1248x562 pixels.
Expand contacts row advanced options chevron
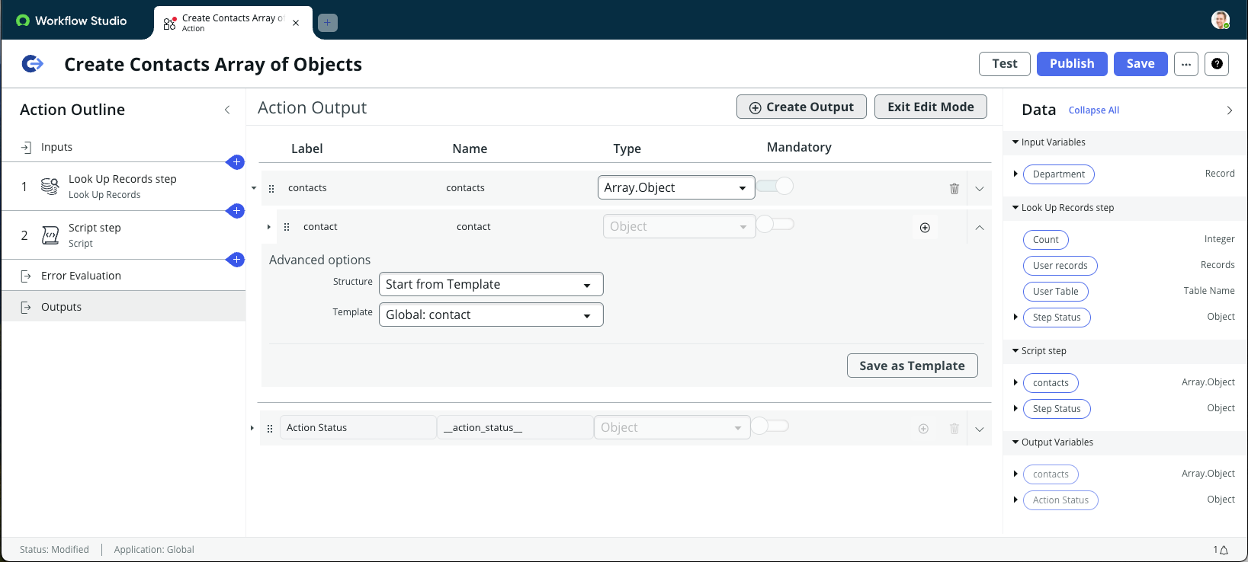(980, 189)
